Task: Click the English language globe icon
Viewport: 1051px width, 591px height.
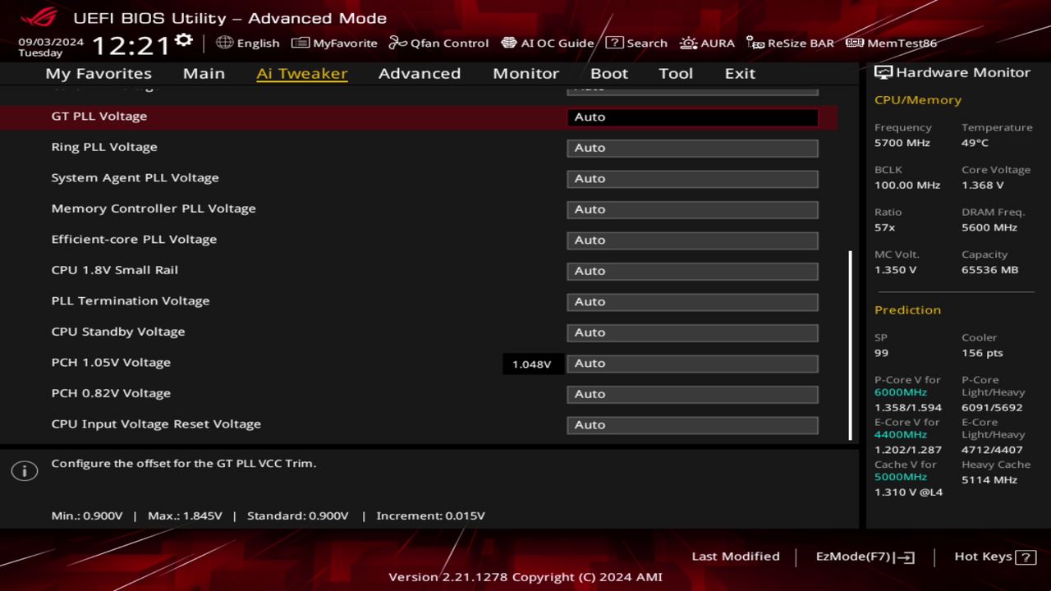Action: [225, 43]
